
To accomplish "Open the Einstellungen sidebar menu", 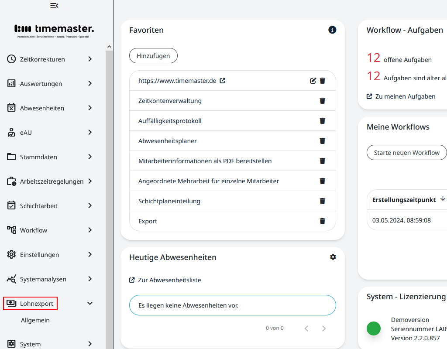I will (x=39, y=255).
